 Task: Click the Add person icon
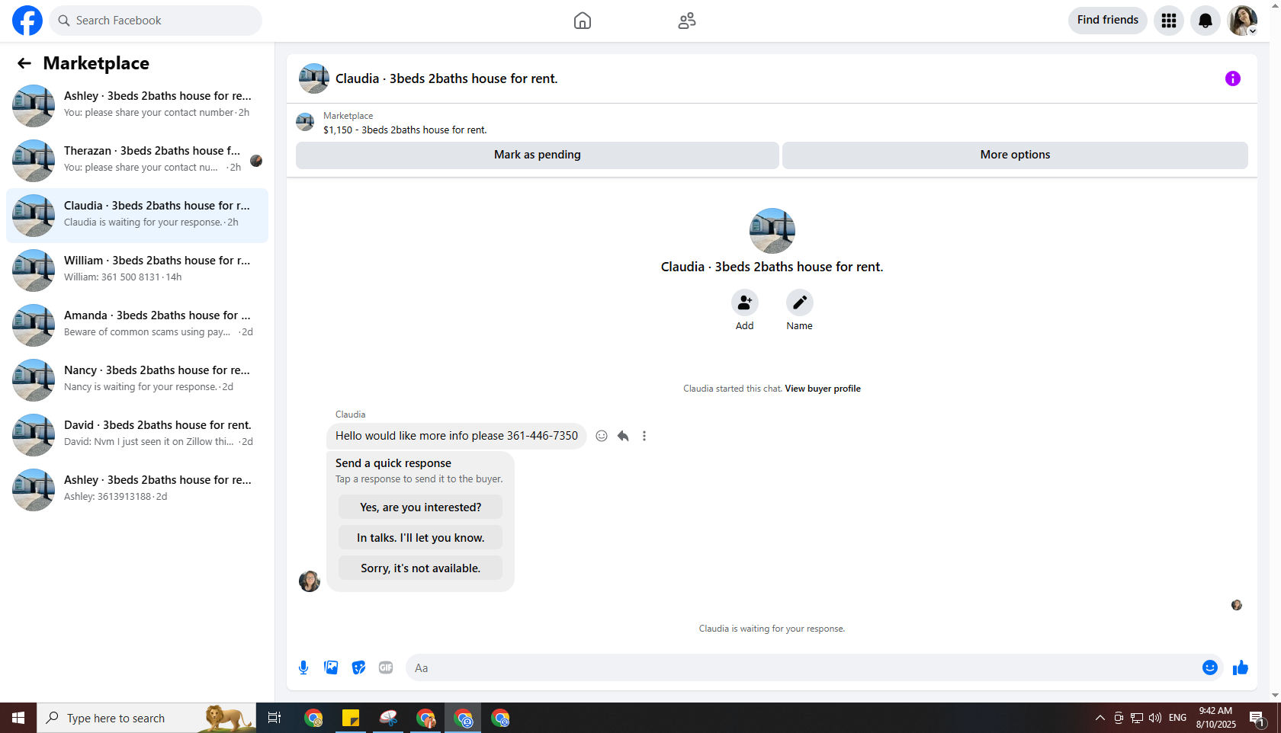pyautogui.click(x=745, y=302)
